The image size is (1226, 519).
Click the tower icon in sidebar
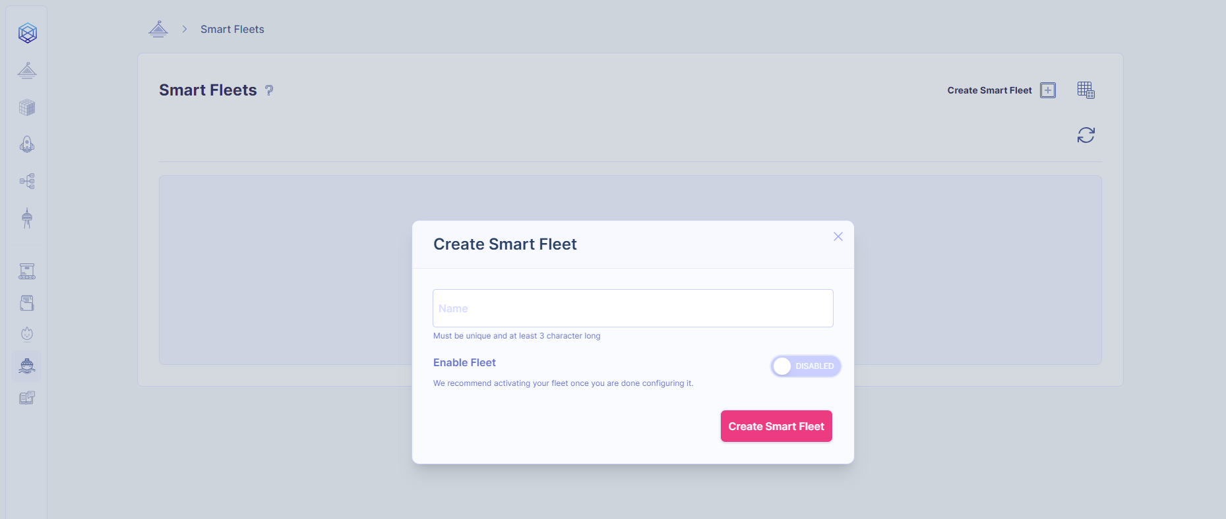(27, 218)
